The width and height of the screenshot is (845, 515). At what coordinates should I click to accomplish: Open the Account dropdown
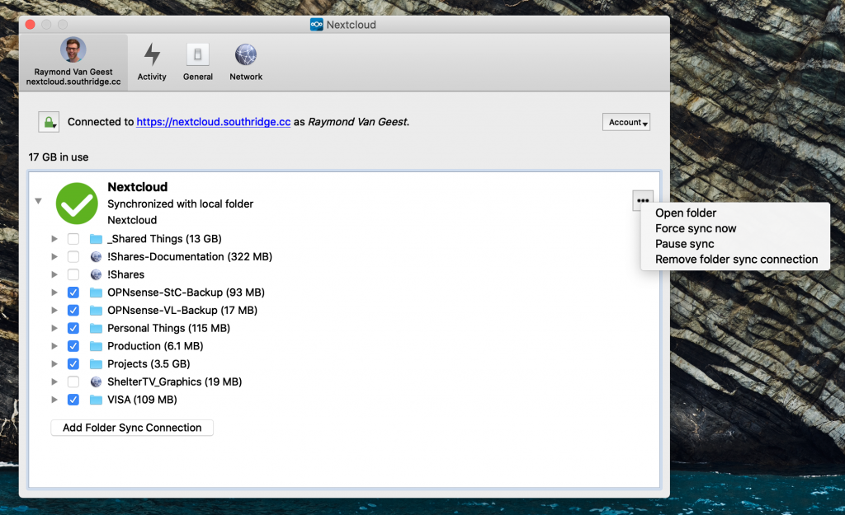point(626,122)
